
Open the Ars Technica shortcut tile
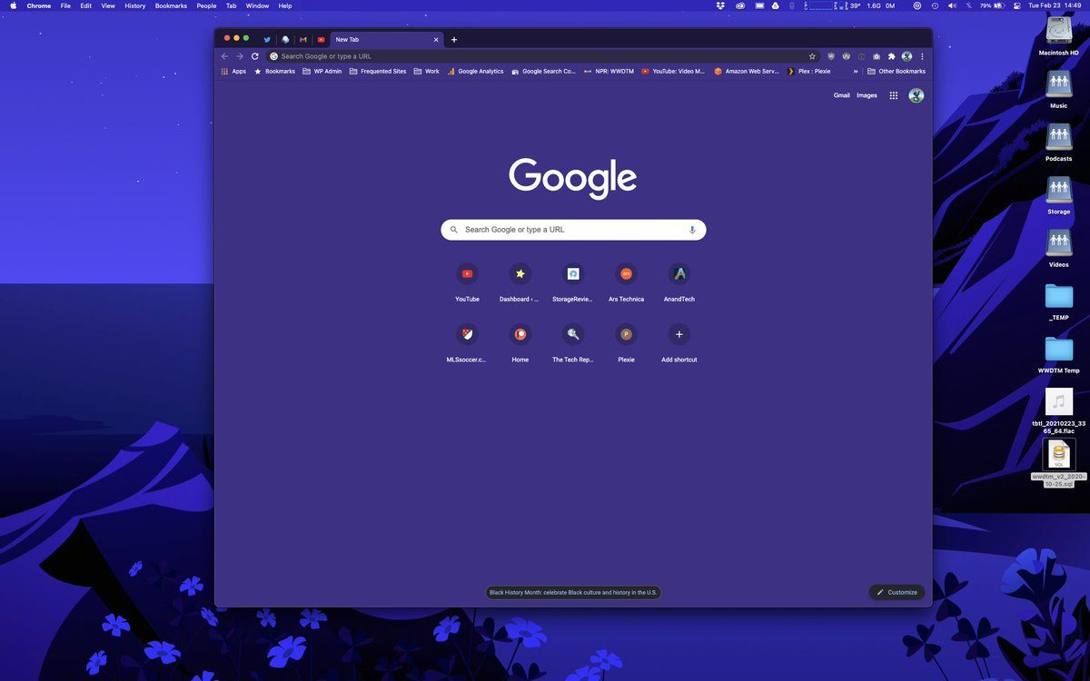click(x=626, y=281)
